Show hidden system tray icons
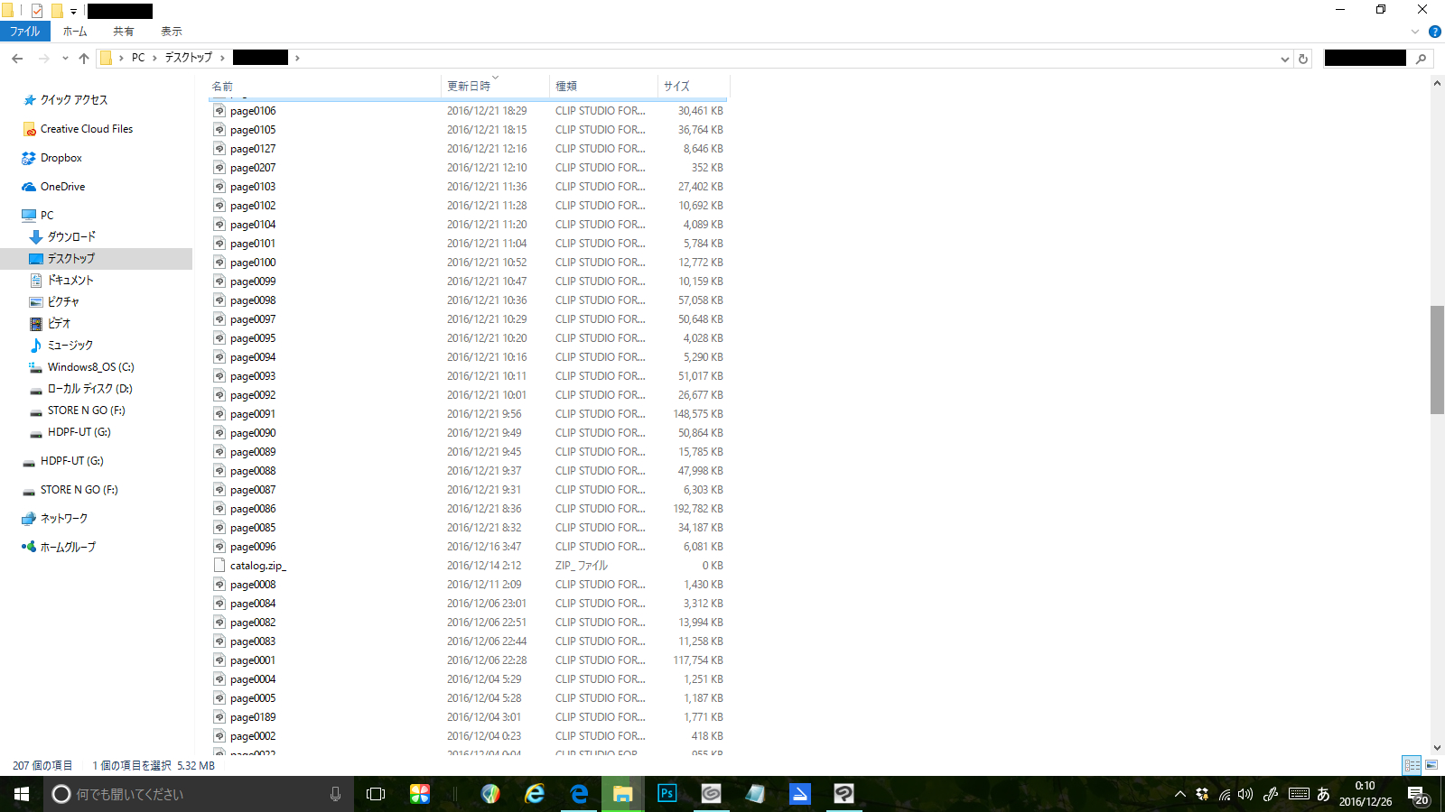 [x=1179, y=794]
